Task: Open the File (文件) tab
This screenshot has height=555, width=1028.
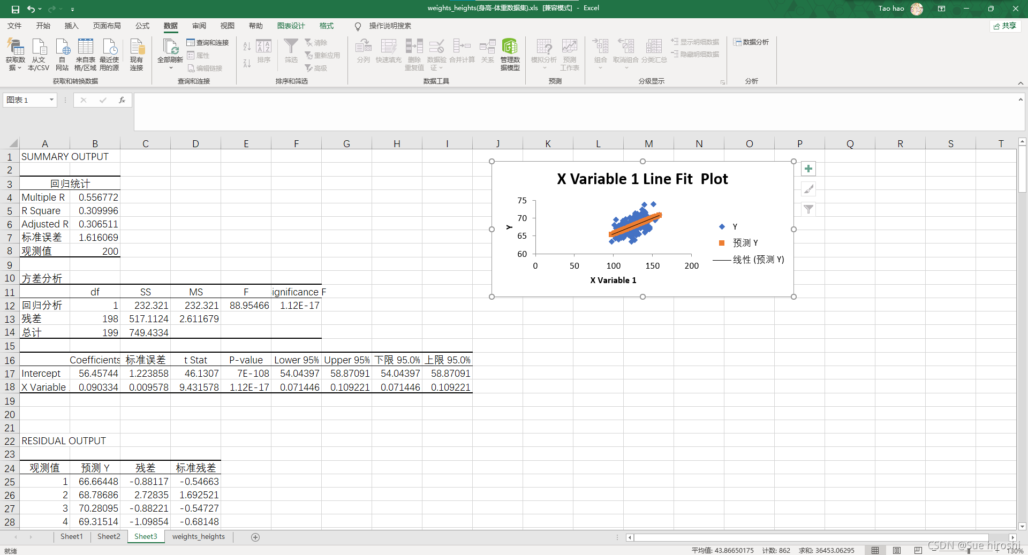Action: [14, 26]
